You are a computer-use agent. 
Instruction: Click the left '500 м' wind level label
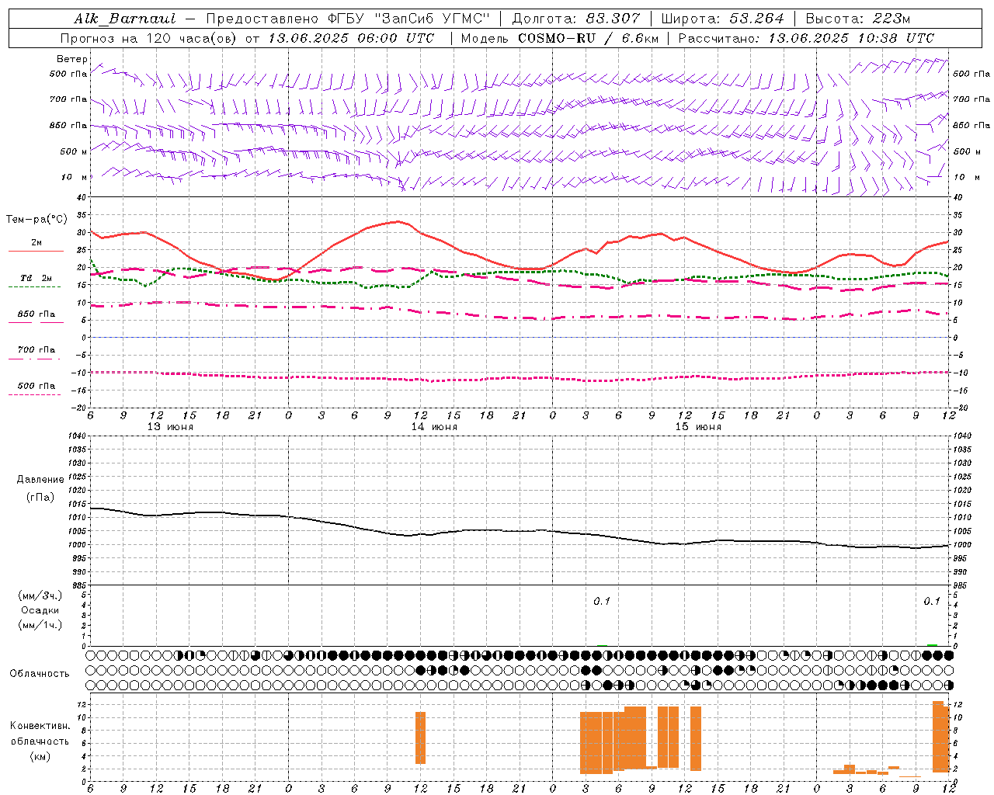pyautogui.click(x=74, y=151)
